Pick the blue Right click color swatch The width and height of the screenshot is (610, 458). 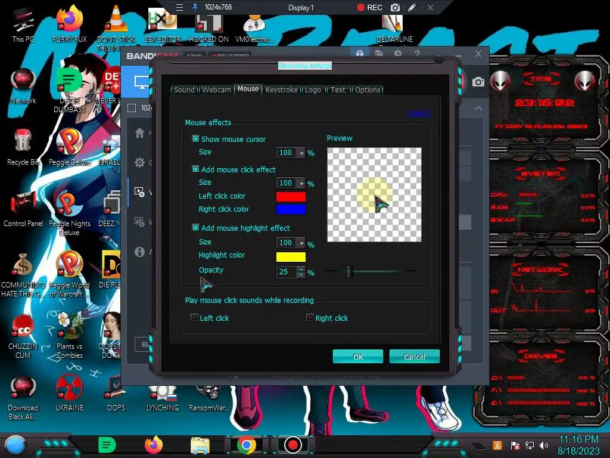coord(291,209)
